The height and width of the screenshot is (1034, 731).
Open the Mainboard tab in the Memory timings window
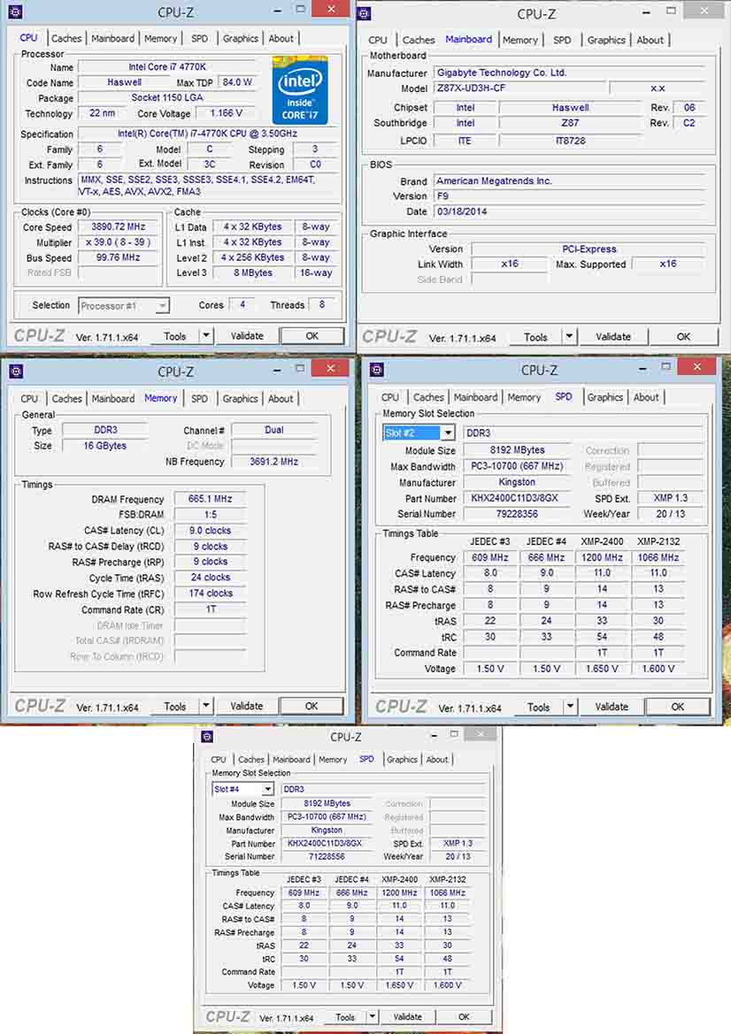pyautogui.click(x=112, y=398)
